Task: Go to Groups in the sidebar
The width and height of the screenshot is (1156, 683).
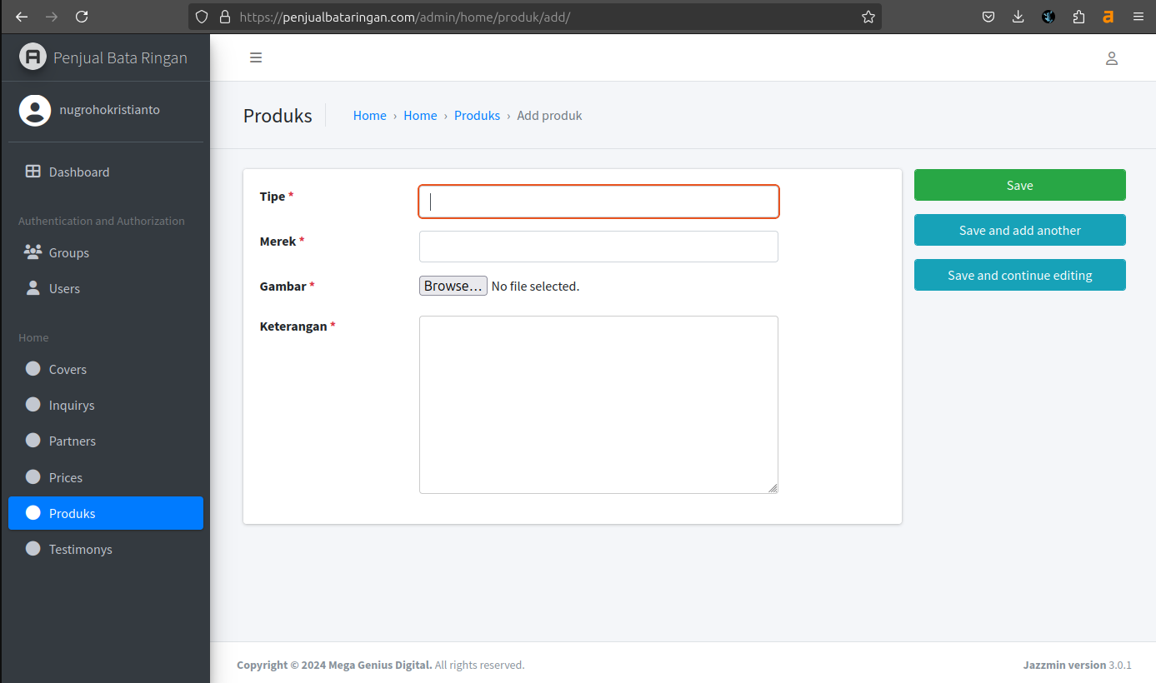Action: [68, 252]
